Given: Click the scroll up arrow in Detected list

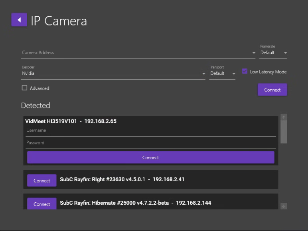Looking at the screenshot, I should [x=284, y=117].
